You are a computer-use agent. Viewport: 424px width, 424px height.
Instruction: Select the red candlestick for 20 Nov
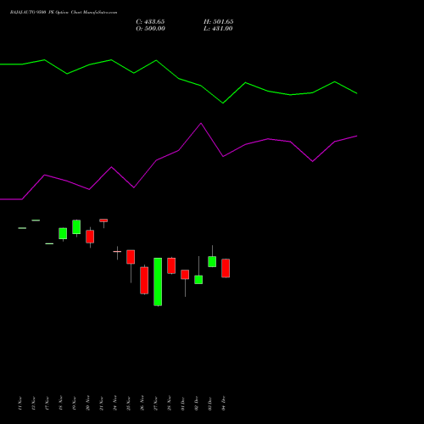pos(90,237)
